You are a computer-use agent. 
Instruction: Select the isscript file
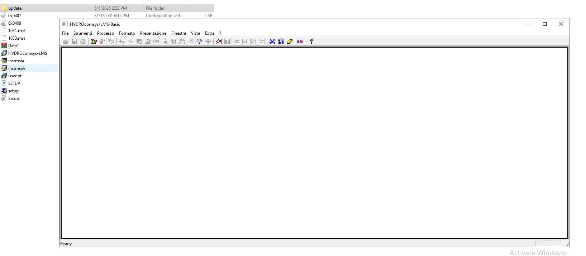coord(15,76)
